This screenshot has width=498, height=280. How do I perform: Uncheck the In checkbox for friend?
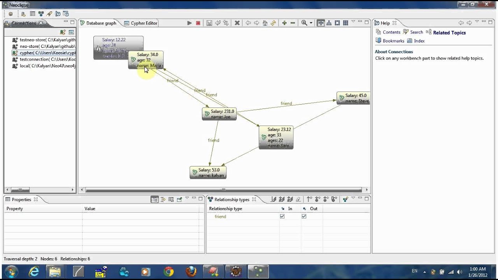tap(282, 217)
